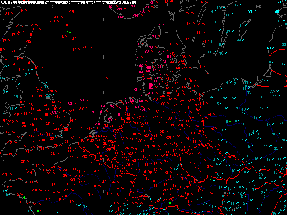Click the cyan 41 station value
The height and width of the screenshot is (215, 287).
[x=241, y=26]
